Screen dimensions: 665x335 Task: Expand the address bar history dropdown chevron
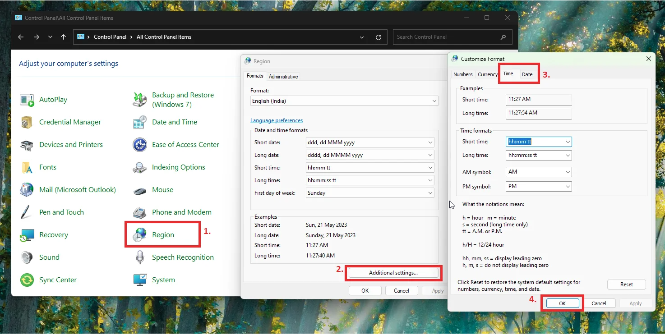[362, 37]
